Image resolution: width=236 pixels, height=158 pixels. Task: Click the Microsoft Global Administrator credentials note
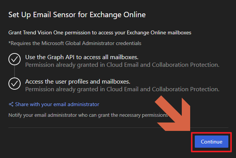[x=74, y=43]
